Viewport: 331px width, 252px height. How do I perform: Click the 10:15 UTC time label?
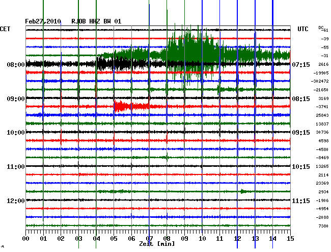tap(301, 167)
